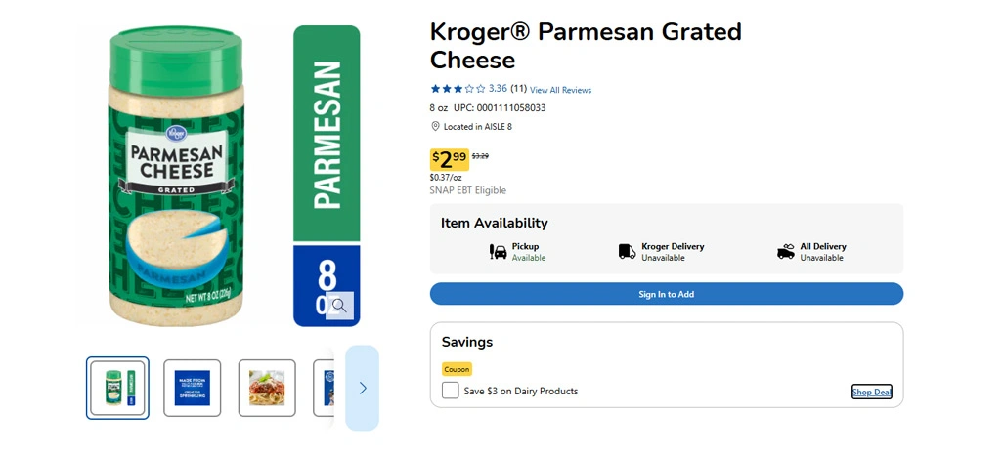Select the blue 'Made From' info thumbnail

point(193,388)
